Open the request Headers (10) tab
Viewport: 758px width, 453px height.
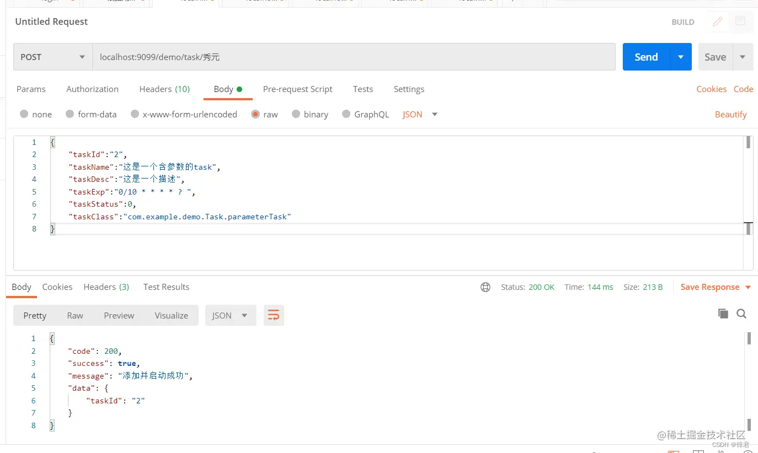tap(164, 89)
